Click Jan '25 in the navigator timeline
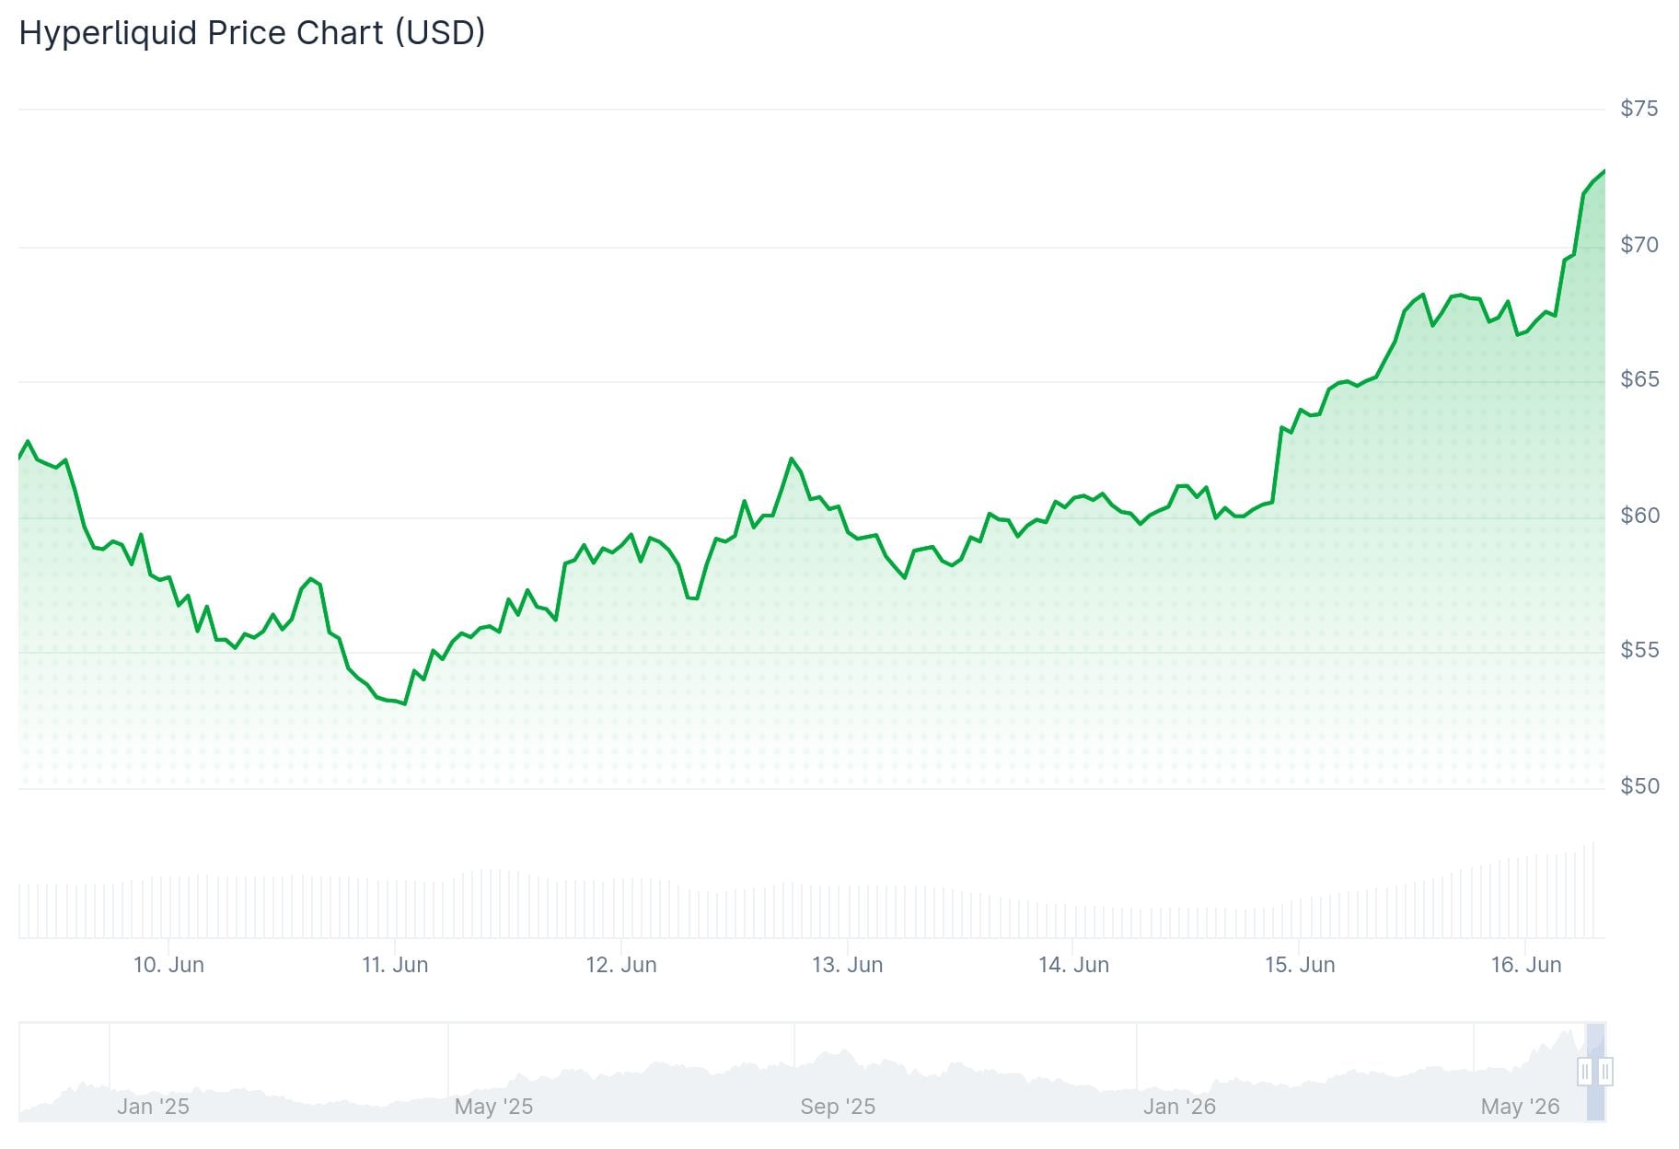 pos(153,1107)
